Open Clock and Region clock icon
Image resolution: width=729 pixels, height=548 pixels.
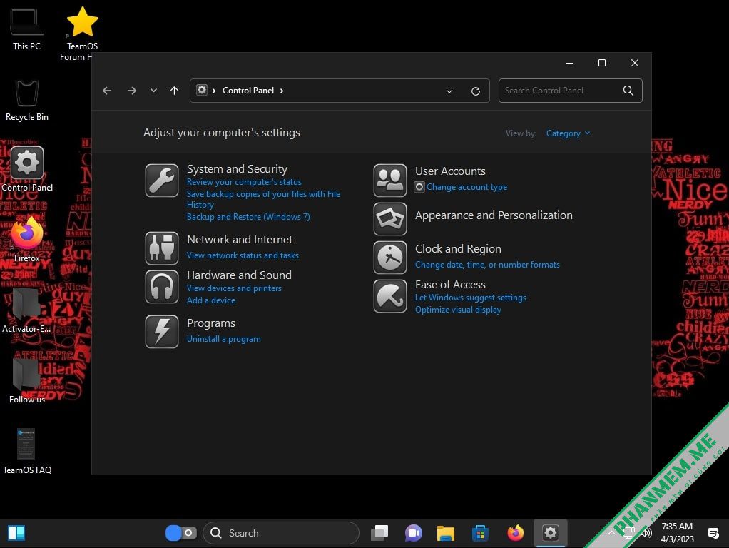(389, 258)
